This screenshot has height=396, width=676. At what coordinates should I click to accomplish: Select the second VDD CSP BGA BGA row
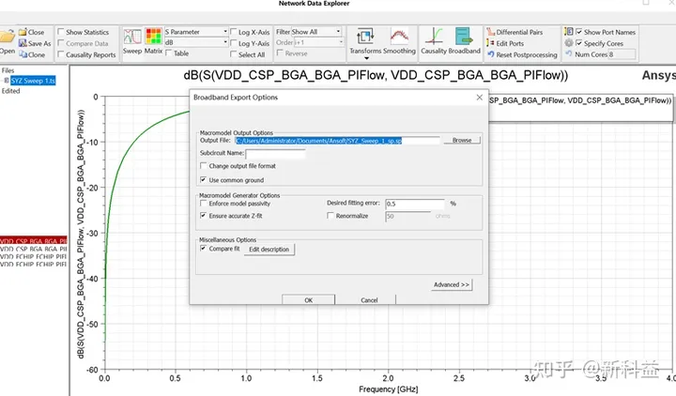click(34, 249)
